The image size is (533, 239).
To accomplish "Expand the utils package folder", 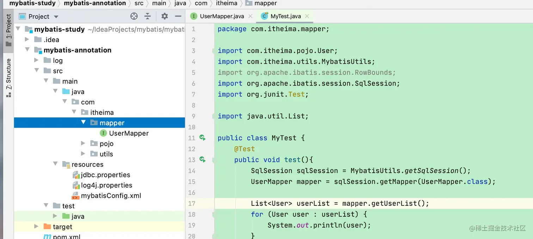I will tap(83, 154).
